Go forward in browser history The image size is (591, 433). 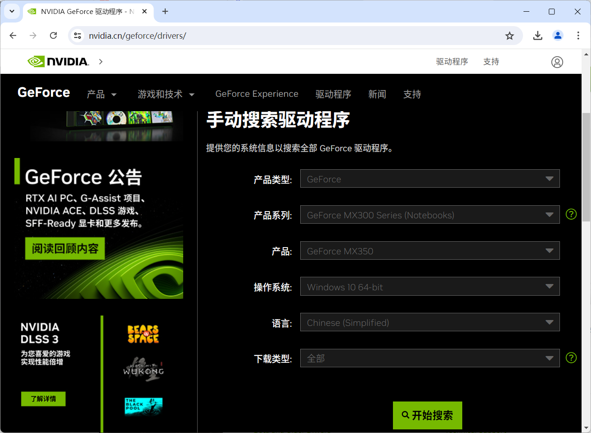point(33,36)
